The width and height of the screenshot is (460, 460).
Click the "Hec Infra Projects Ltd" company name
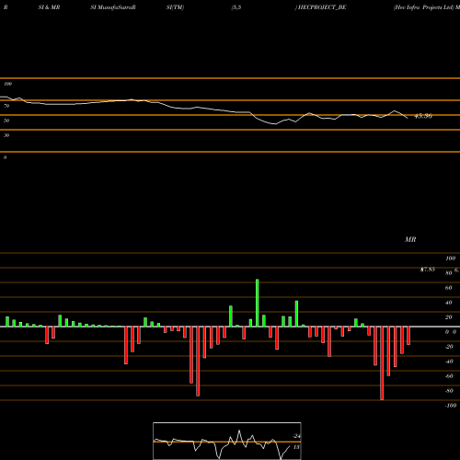coord(423,7)
